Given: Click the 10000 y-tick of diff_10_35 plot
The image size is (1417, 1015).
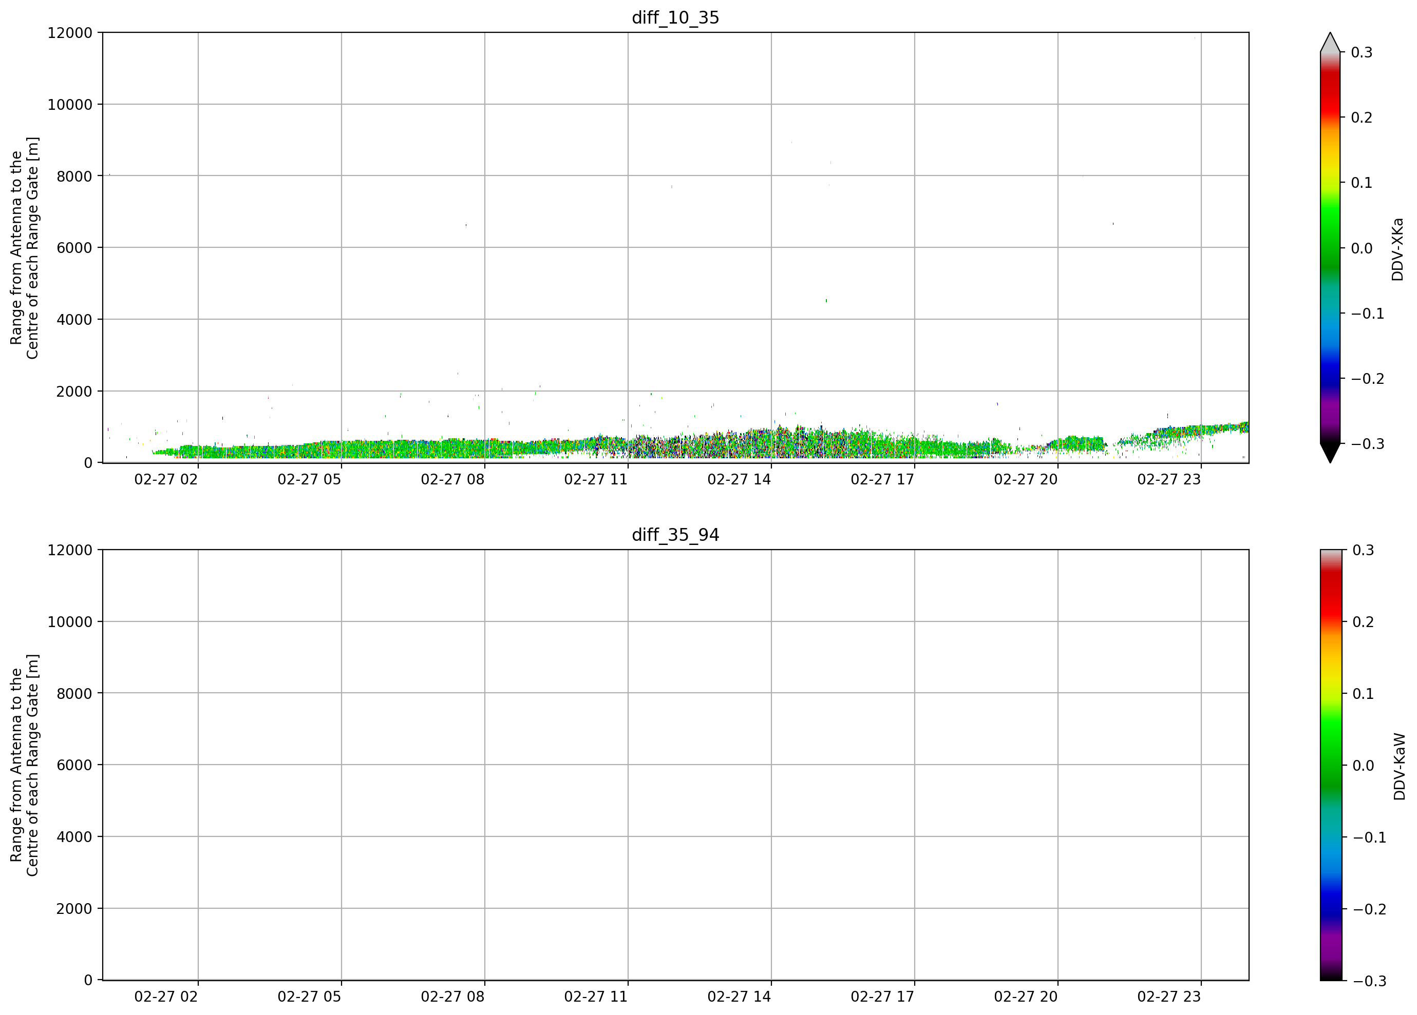Looking at the screenshot, I should click(70, 105).
